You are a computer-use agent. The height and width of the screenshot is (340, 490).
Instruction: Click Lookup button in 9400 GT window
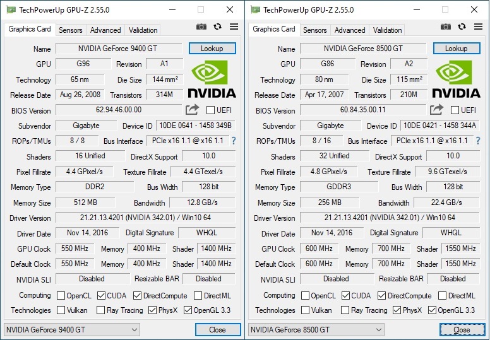tap(212, 49)
